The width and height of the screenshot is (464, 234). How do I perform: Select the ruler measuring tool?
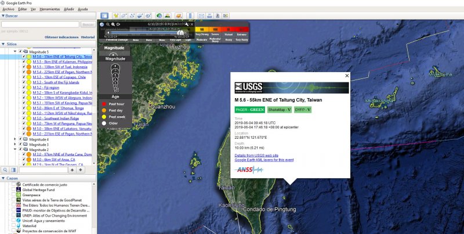coord(190,16)
